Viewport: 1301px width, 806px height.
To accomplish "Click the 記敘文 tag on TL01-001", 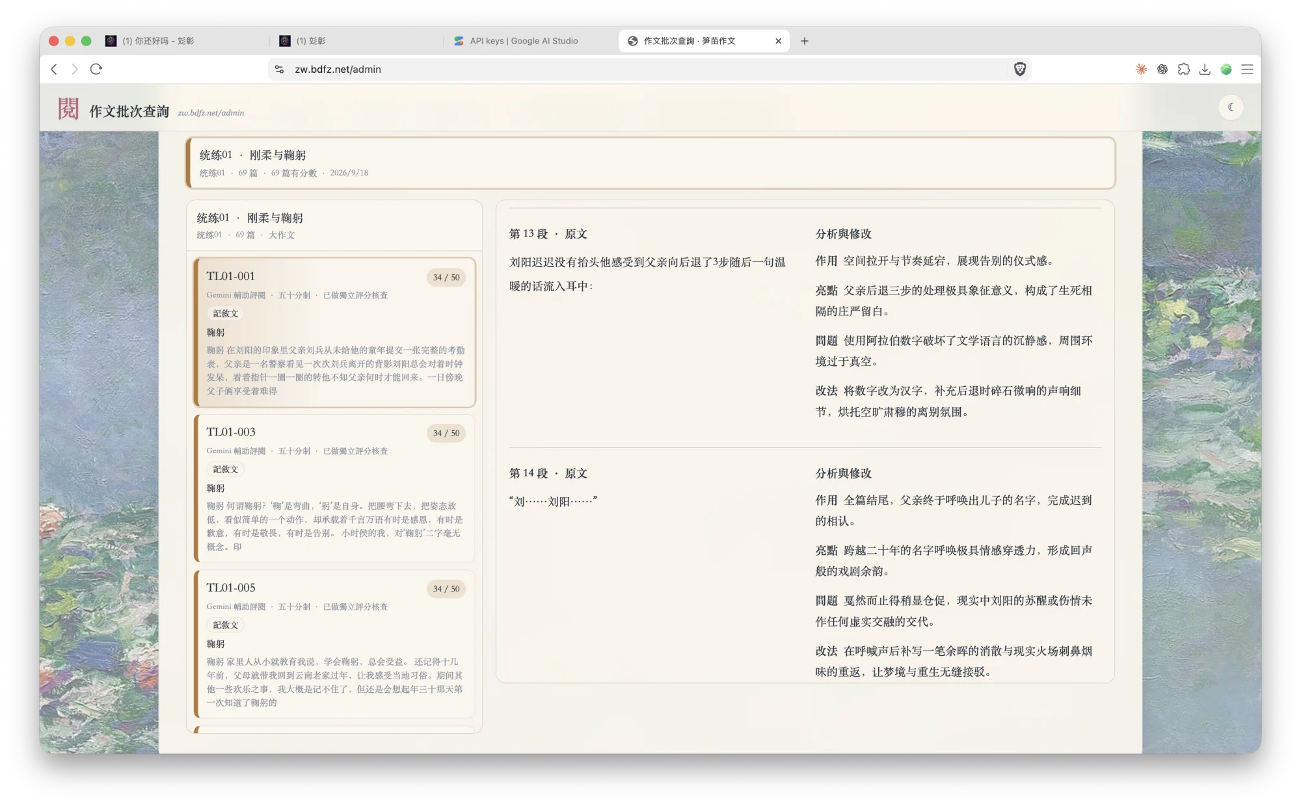I will click(x=226, y=313).
